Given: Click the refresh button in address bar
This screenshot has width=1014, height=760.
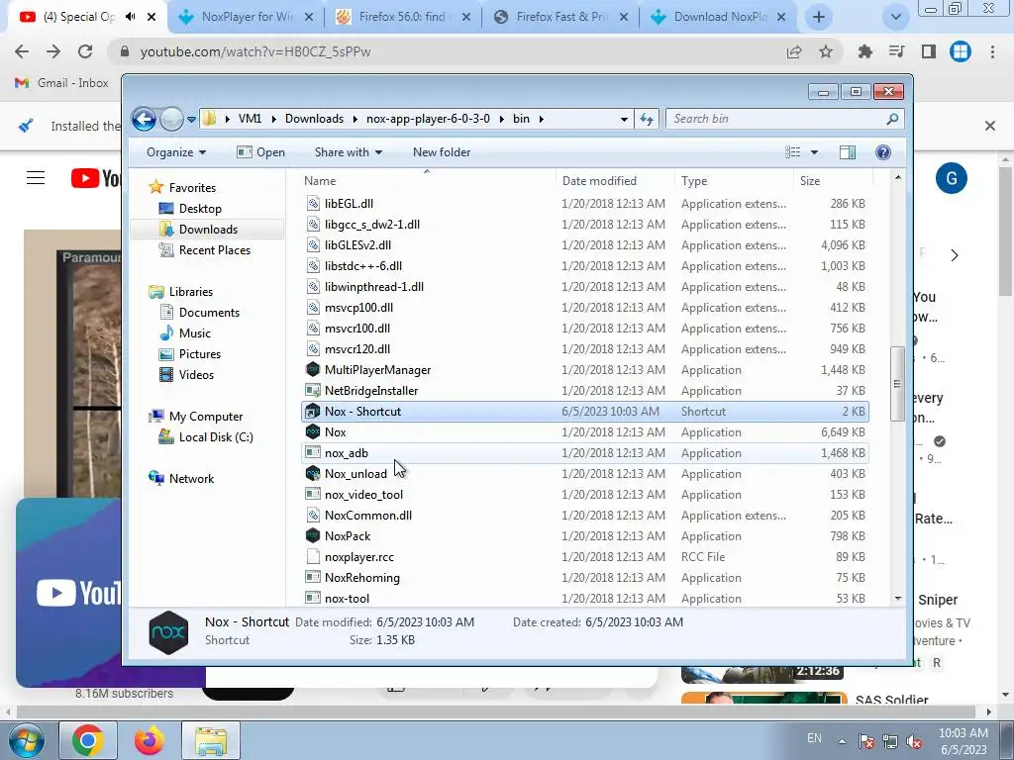Looking at the screenshot, I should [x=647, y=119].
